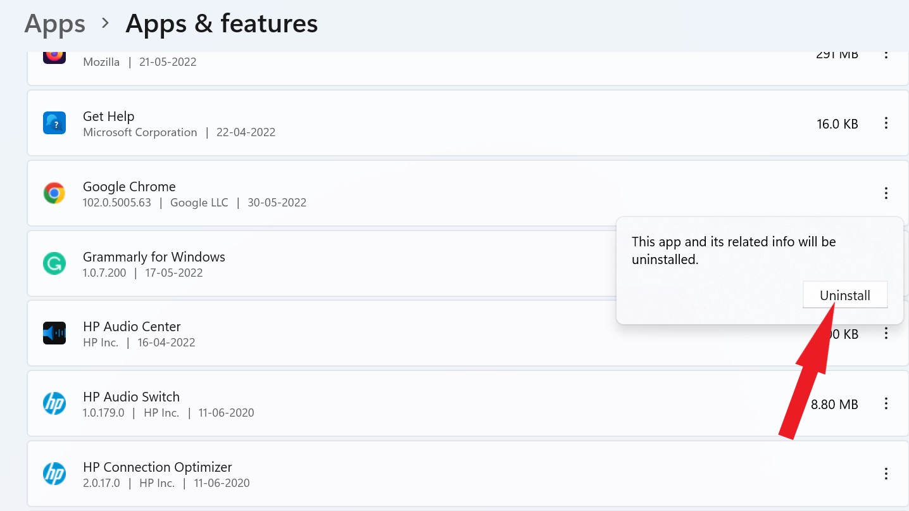Click the HP Connection Optimizer logo icon
Screen dimensions: 909x511
pos(54,474)
